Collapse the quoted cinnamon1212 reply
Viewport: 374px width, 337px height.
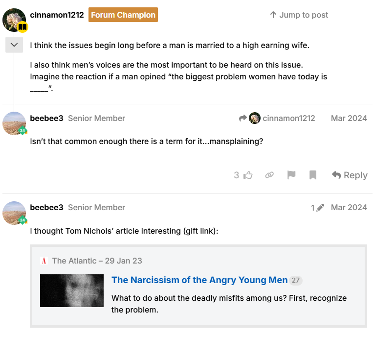click(x=14, y=45)
